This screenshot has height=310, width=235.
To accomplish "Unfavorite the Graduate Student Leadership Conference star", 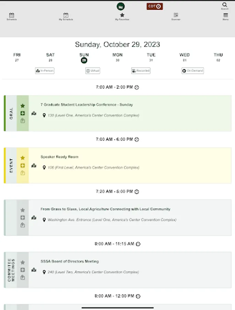I will tap(23, 106).
